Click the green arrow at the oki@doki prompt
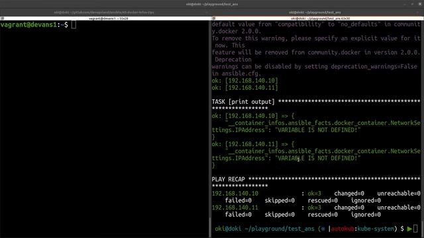The image size is (424, 238). tap(409, 229)
